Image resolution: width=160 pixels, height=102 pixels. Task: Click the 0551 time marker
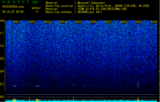coord(17,22)
